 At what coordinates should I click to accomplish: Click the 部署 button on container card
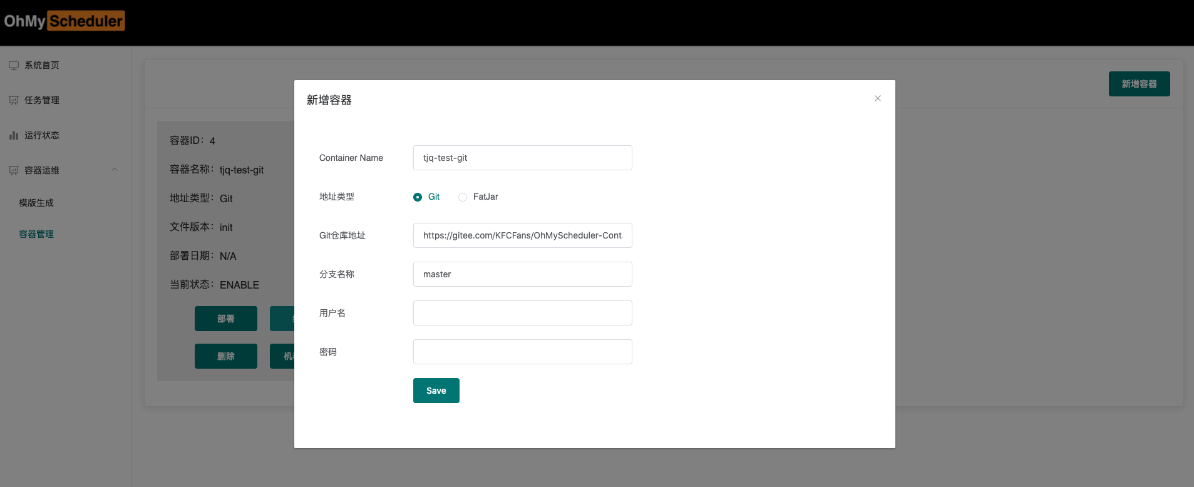coord(226,319)
